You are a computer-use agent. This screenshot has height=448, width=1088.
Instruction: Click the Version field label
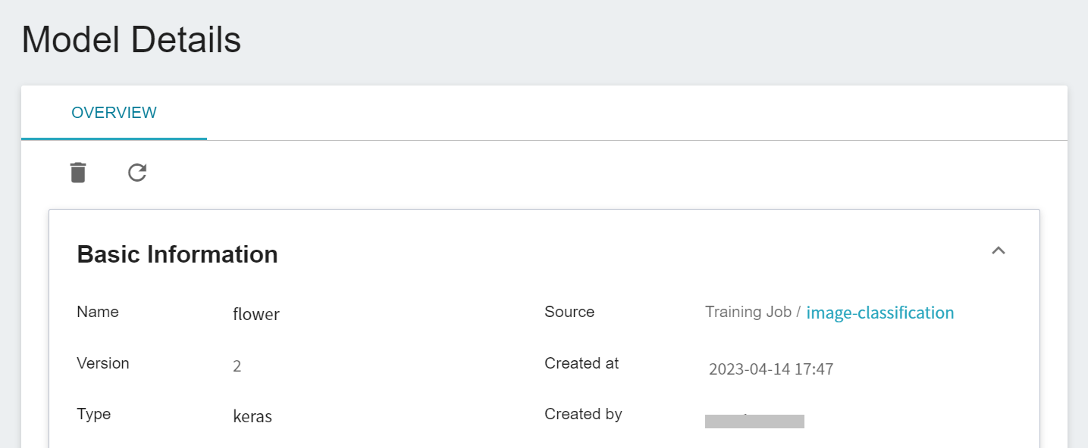coord(103,363)
